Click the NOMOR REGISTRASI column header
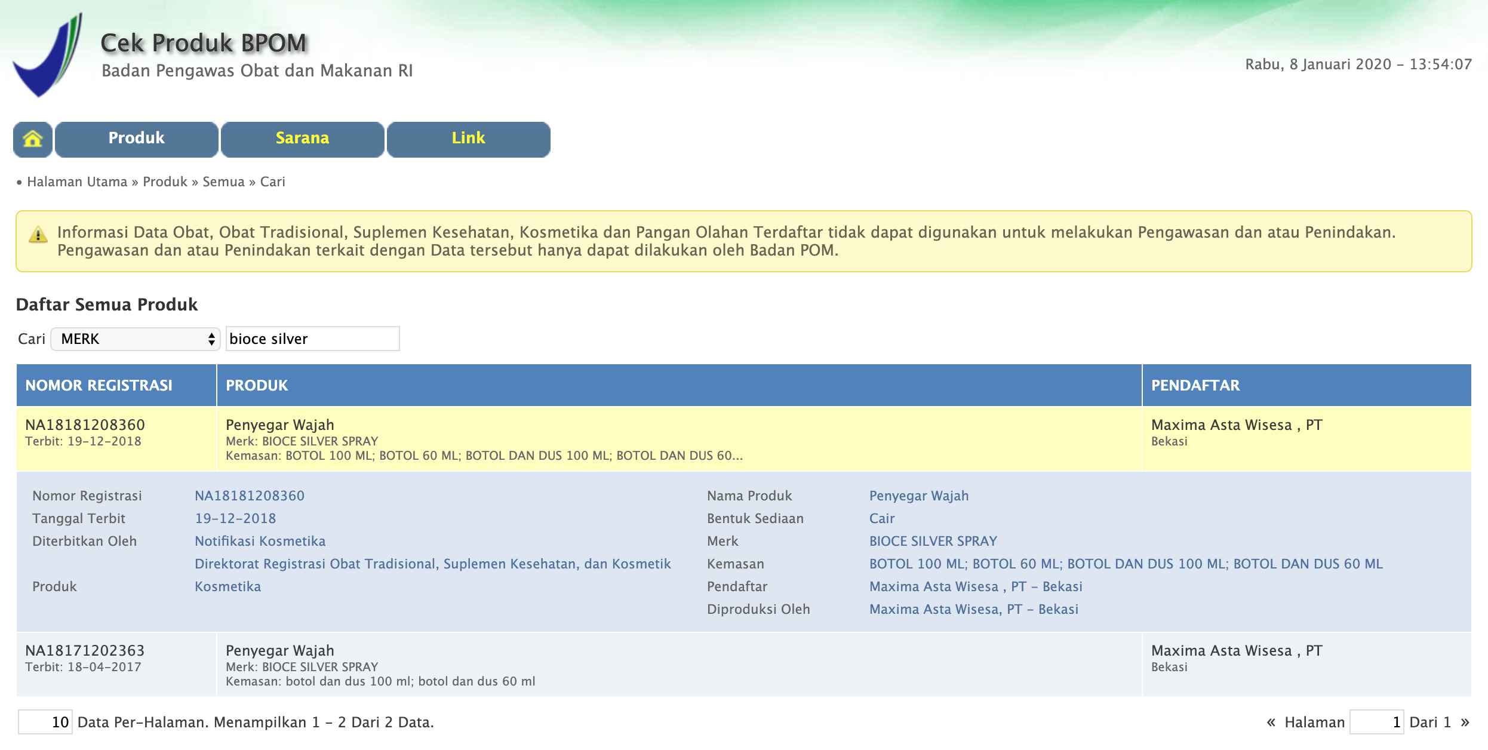 point(99,386)
